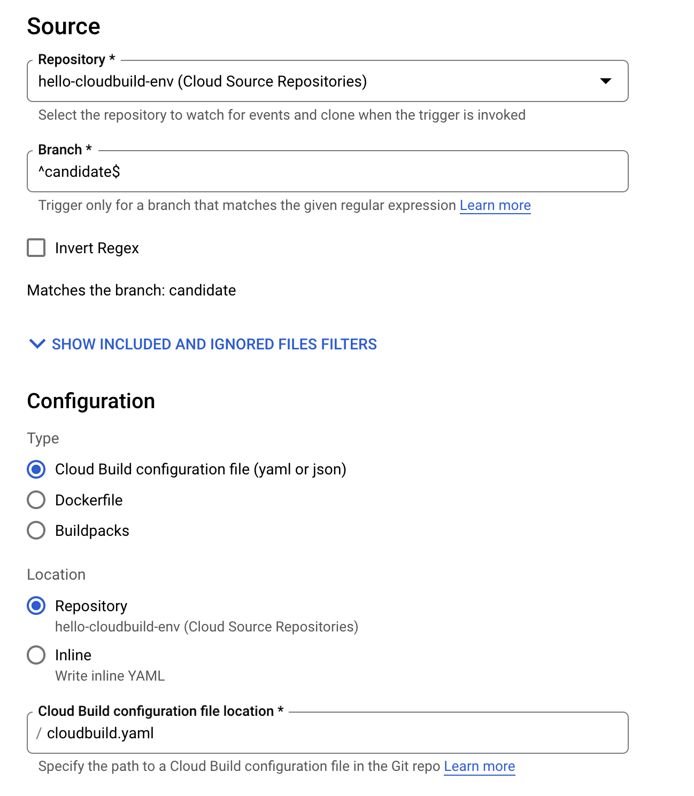The width and height of the screenshot is (694, 796).
Task: Select Cloud Build configuration file radio button
Action: pos(36,469)
